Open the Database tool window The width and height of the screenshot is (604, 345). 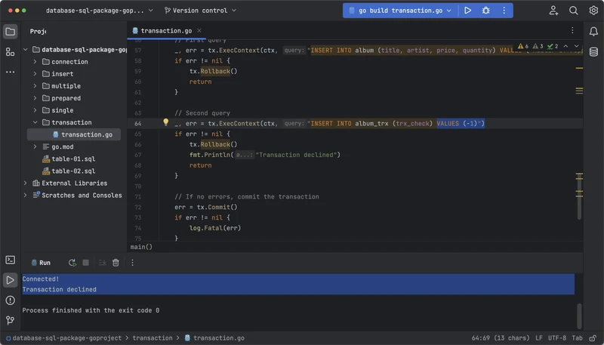click(x=593, y=51)
